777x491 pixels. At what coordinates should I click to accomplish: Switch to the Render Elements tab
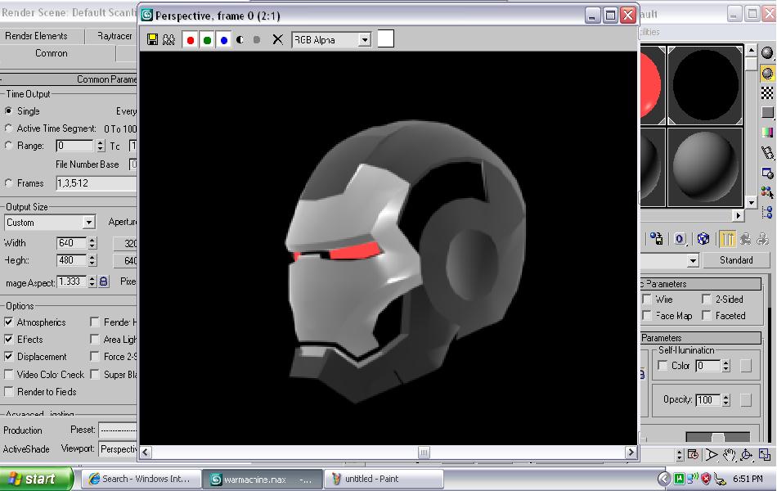[x=36, y=36]
